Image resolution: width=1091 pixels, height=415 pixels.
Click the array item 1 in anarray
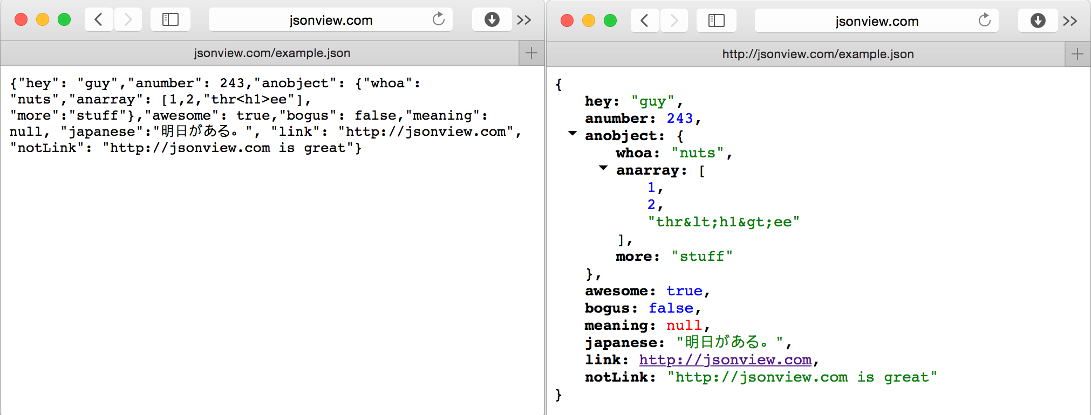(651, 187)
